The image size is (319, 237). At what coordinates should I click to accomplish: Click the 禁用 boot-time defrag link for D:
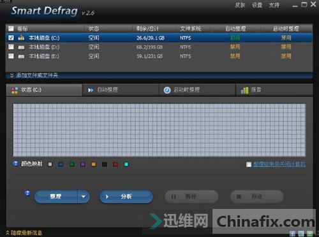pos(286,47)
